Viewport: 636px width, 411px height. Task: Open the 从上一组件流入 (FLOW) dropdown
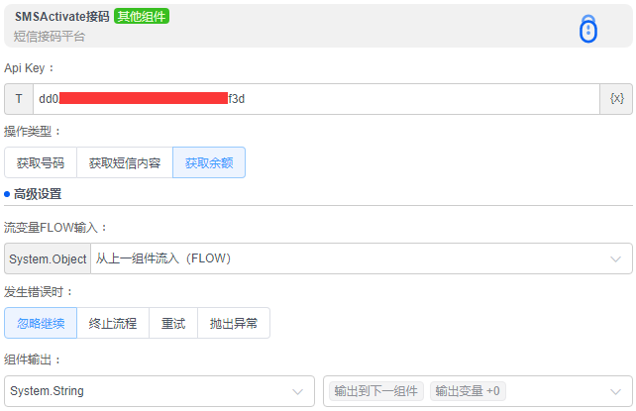[361, 259]
